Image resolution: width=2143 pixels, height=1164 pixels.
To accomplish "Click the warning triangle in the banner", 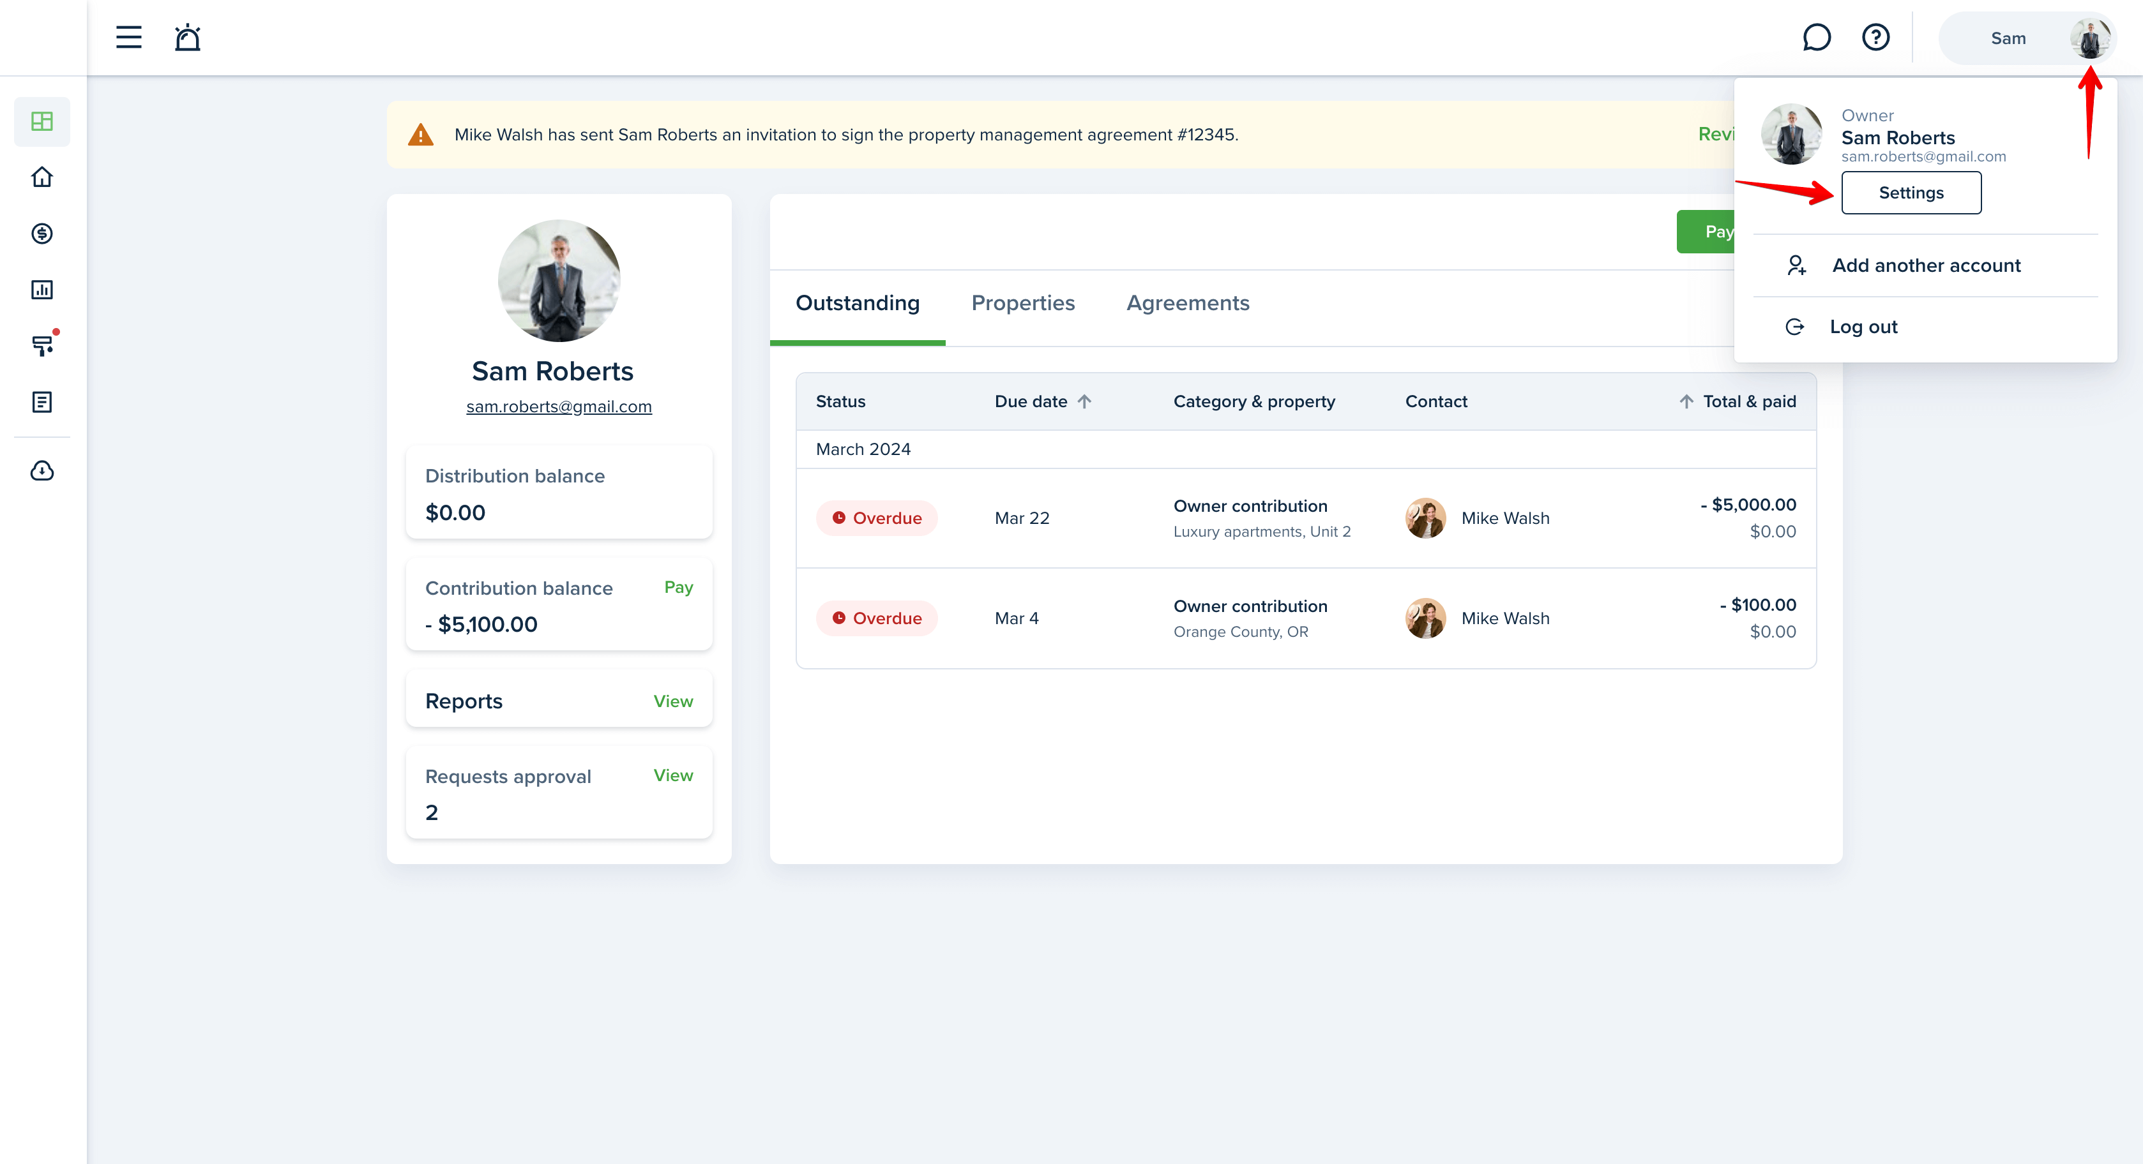I will [x=421, y=135].
